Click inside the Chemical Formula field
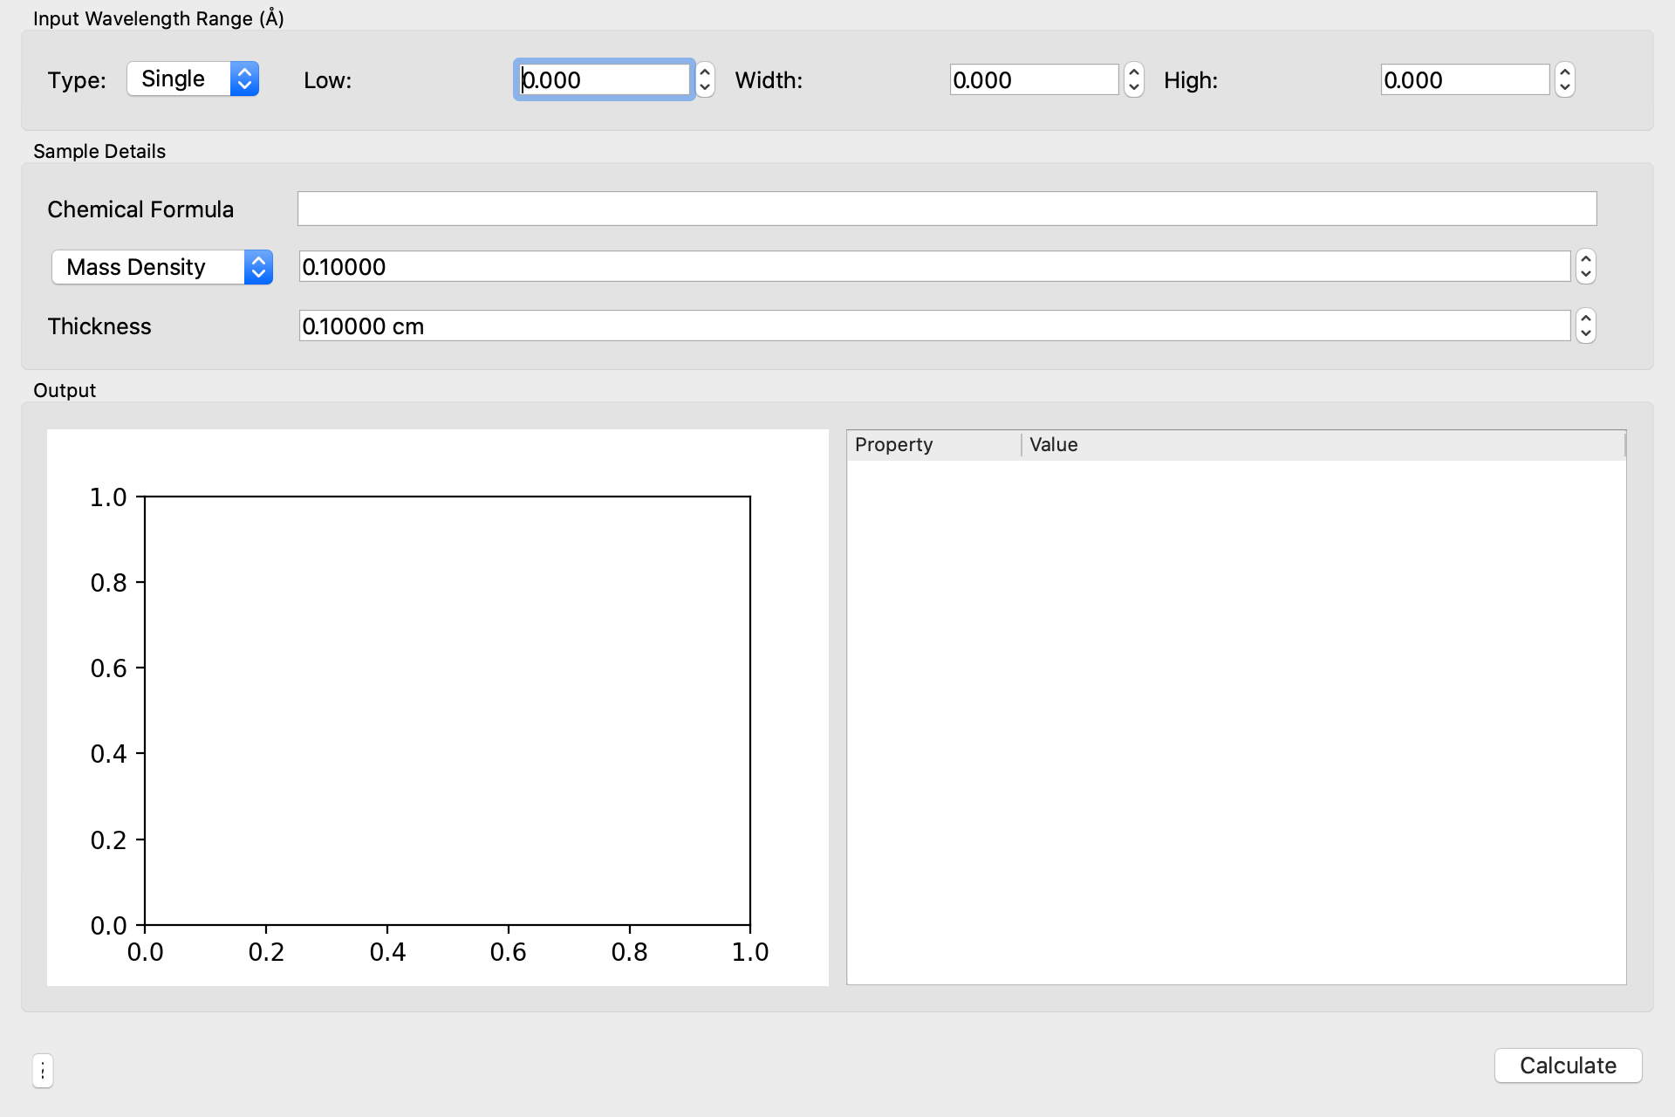This screenshot has height=1117, width=1675. [946, 209]
